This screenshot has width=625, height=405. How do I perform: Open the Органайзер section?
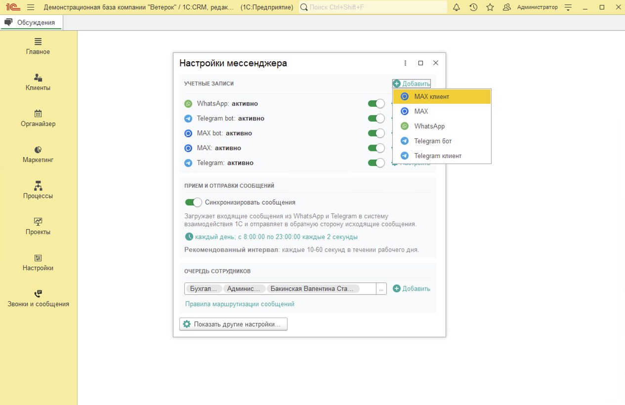(x=38, y=118)
